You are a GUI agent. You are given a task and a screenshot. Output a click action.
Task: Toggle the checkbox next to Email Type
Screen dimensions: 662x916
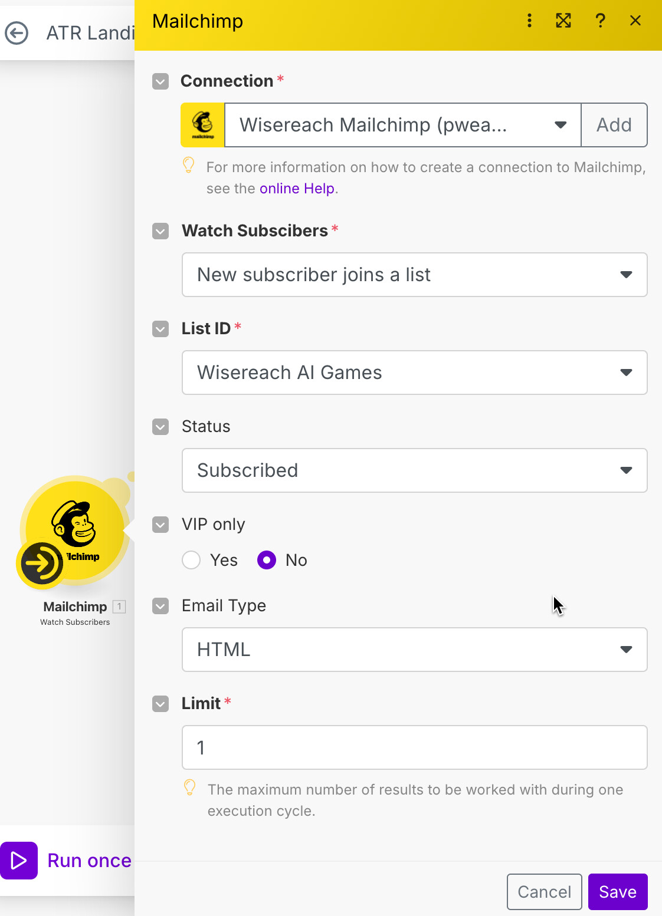160,606
